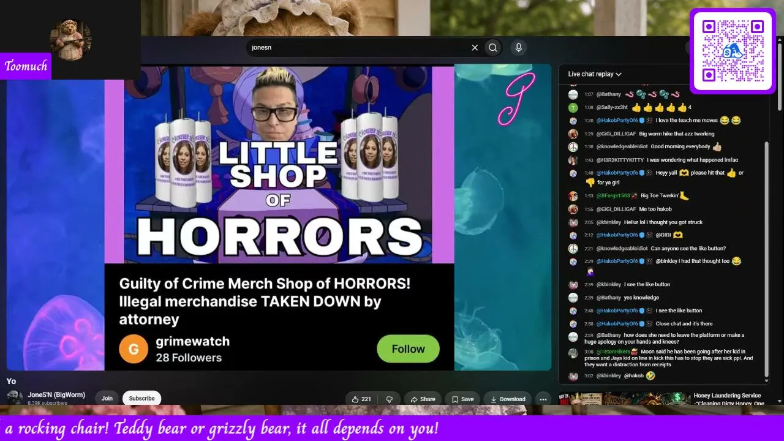Click the message "Can anyone see the like button?"

tap(688, 249)
